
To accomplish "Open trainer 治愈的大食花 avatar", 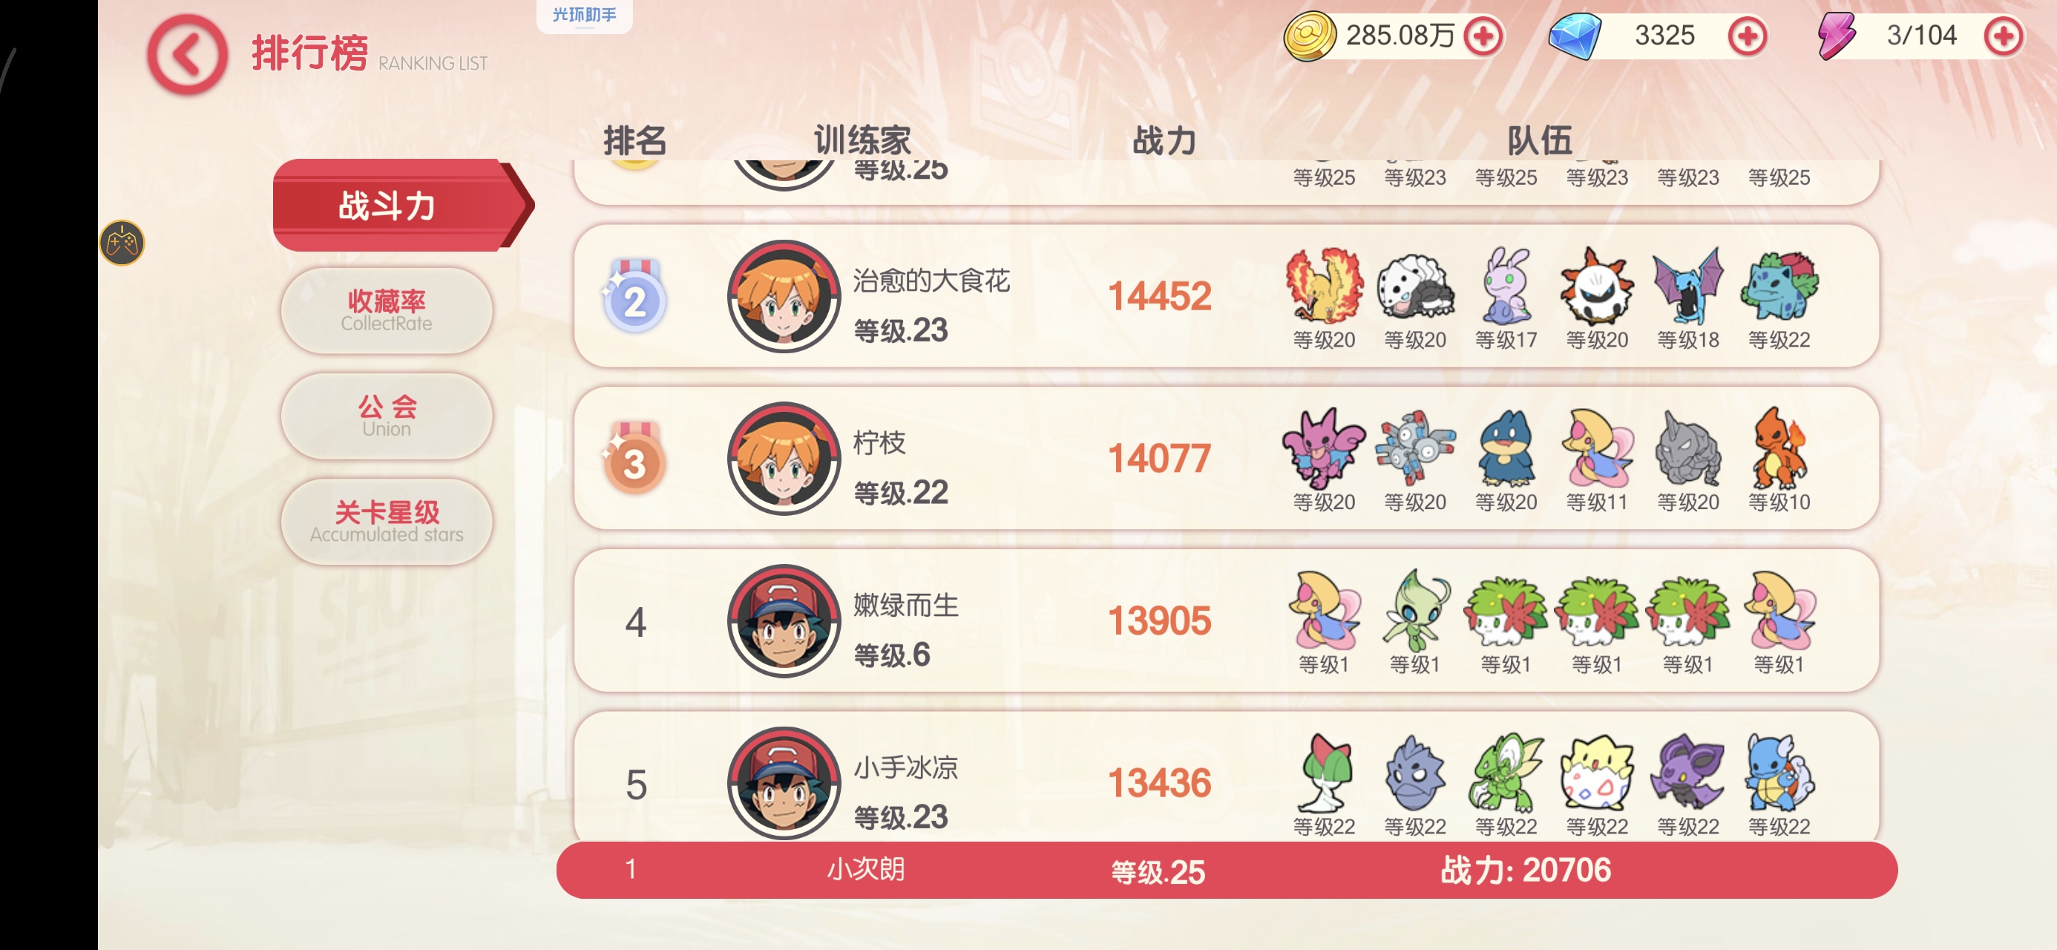I will coord(784,296).
